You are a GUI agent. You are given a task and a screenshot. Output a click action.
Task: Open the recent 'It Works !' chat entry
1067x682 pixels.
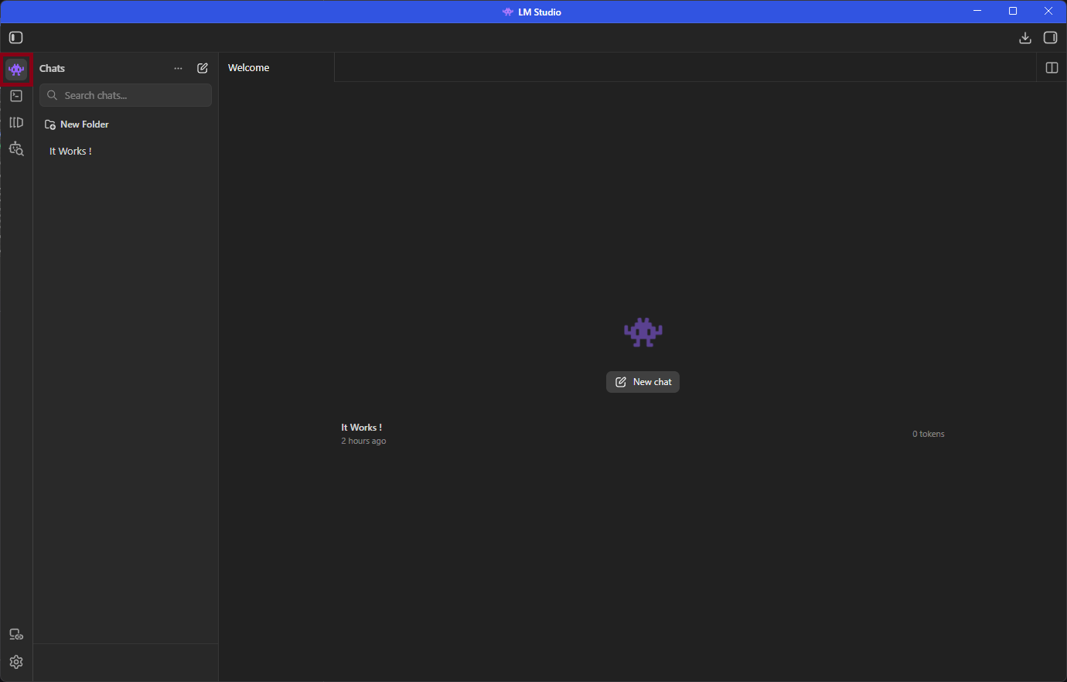point(643,434)
